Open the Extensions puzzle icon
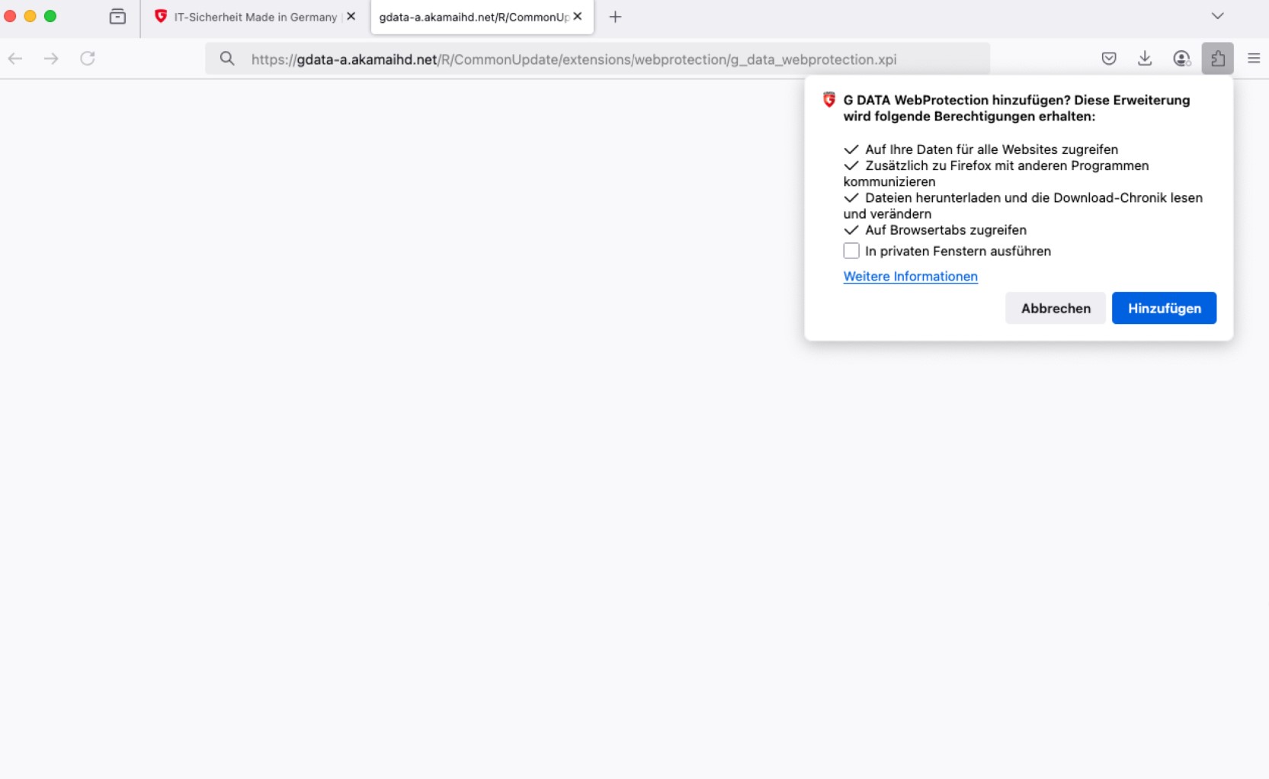The width and height of the screenshot is (1269, 779). click(1217, 59)
